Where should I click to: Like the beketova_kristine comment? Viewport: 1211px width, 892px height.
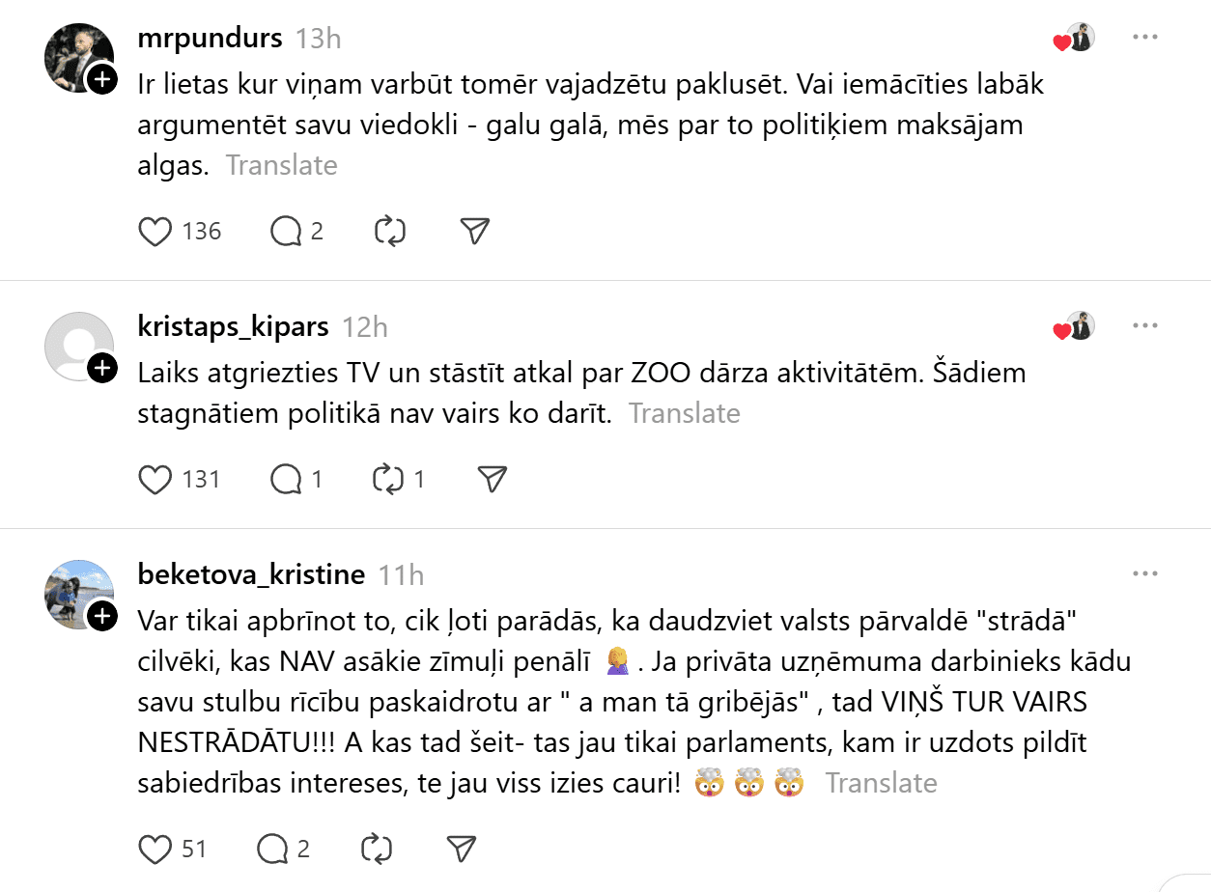click(155, 849)
